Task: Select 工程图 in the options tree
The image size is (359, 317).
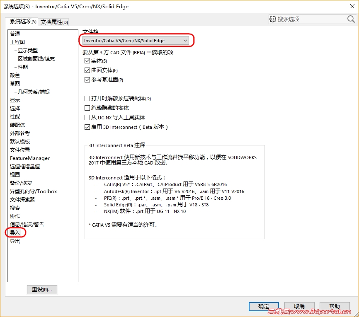Action: coord(17,42)
